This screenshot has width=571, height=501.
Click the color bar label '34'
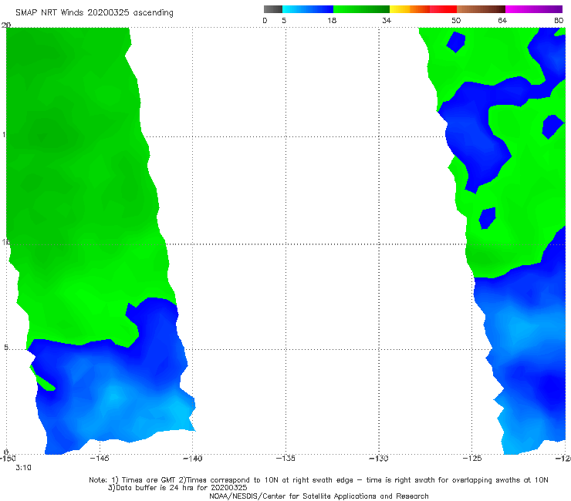point(387,20)
